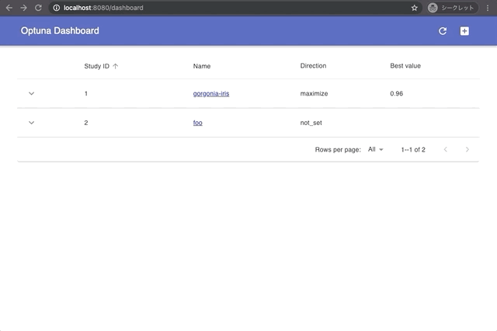Expand the gorgonia-iris study row
Screen dimensions: 497x331
pyautogui.click(x=32, y=93)
